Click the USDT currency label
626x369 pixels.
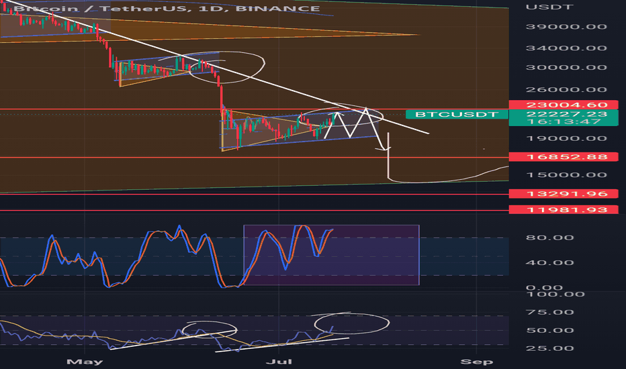click(x=549, y=7)
